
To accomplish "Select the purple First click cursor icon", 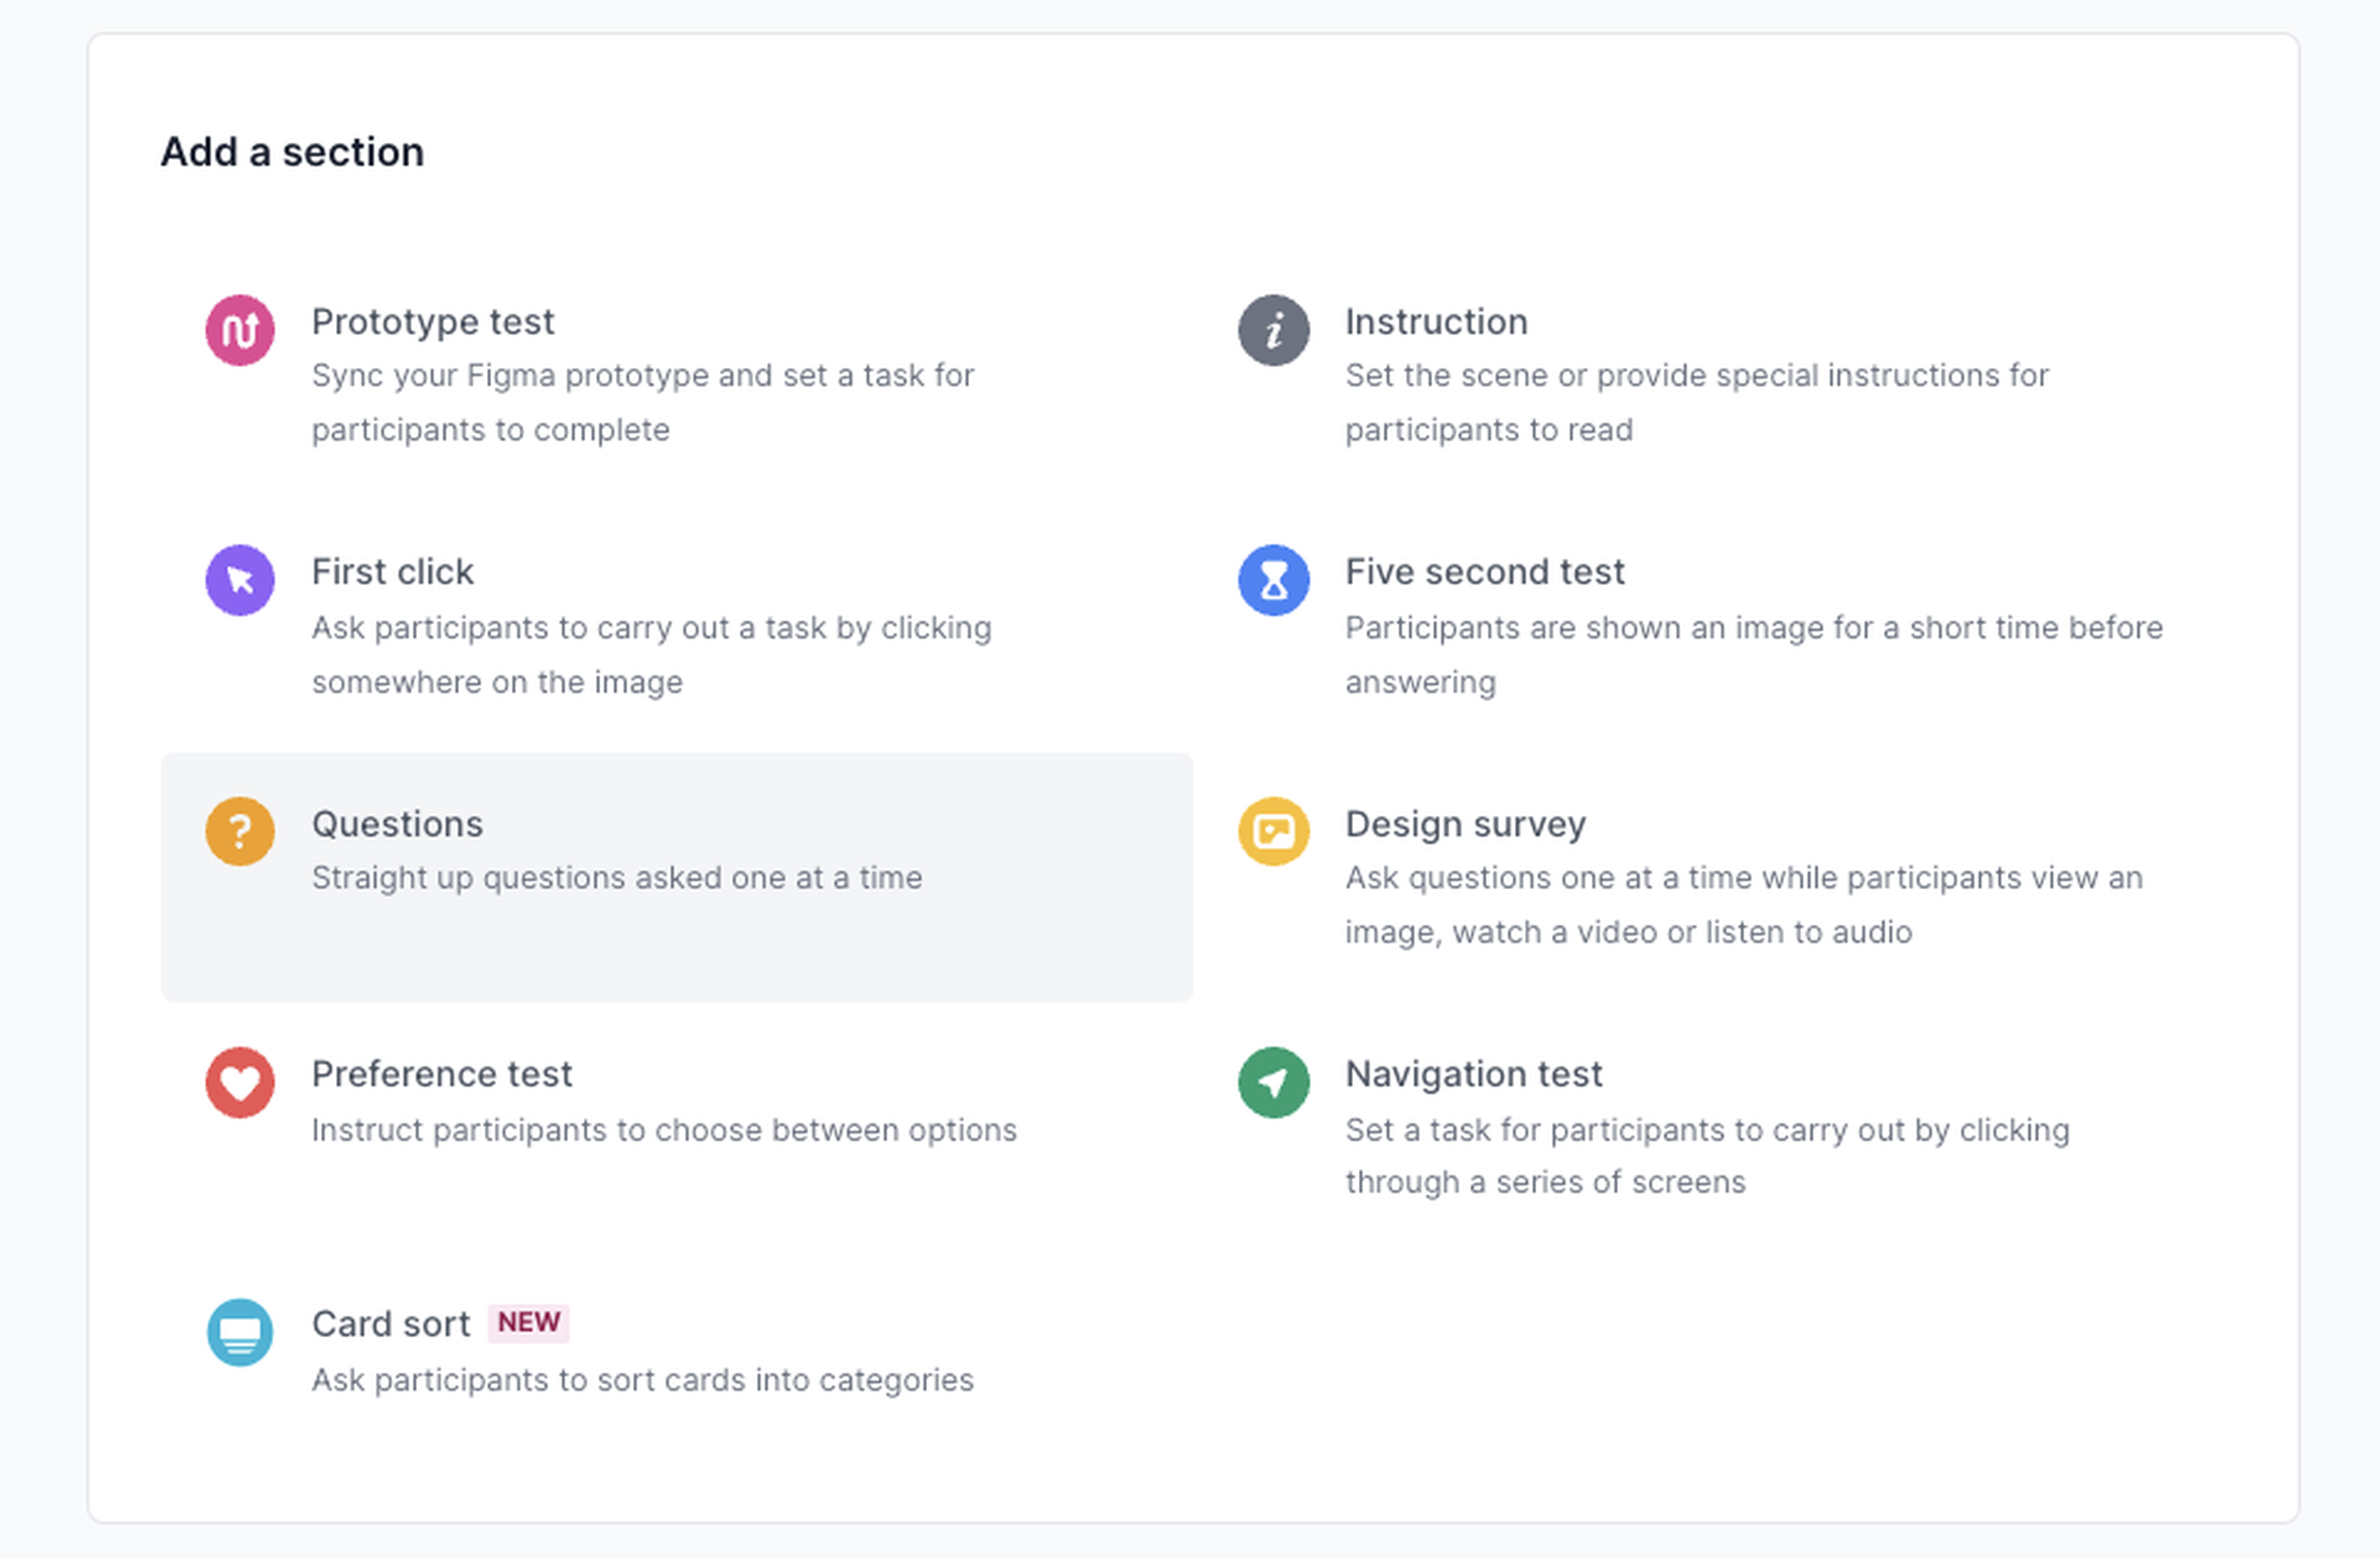I will (240, 580).
